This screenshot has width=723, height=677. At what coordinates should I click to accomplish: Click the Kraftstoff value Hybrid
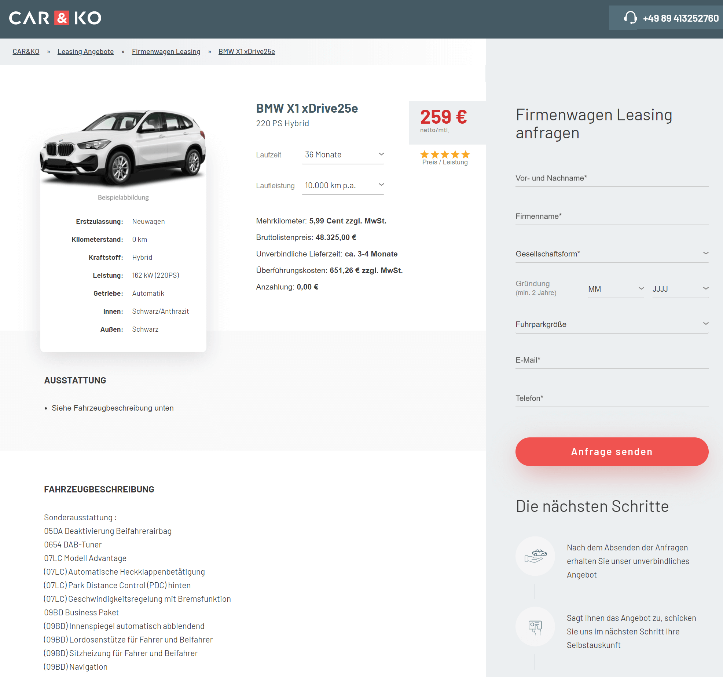[142, 258]
